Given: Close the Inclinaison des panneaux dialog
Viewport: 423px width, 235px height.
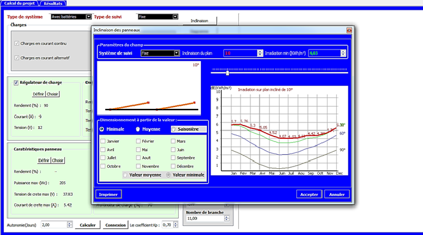Looking at the screenshot, I should pos(349,30).
